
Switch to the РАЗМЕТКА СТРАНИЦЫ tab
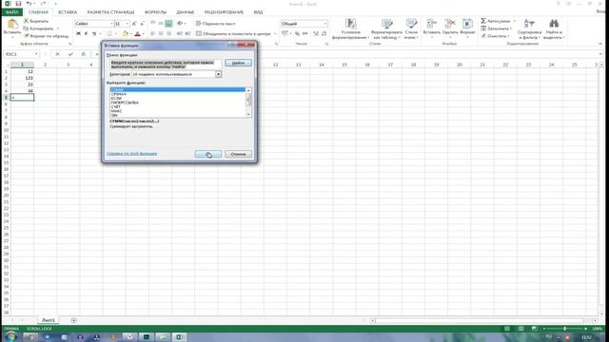pos(110,12)
